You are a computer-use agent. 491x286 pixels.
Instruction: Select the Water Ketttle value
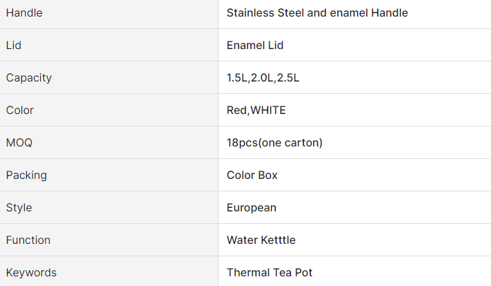click(261, 240)
